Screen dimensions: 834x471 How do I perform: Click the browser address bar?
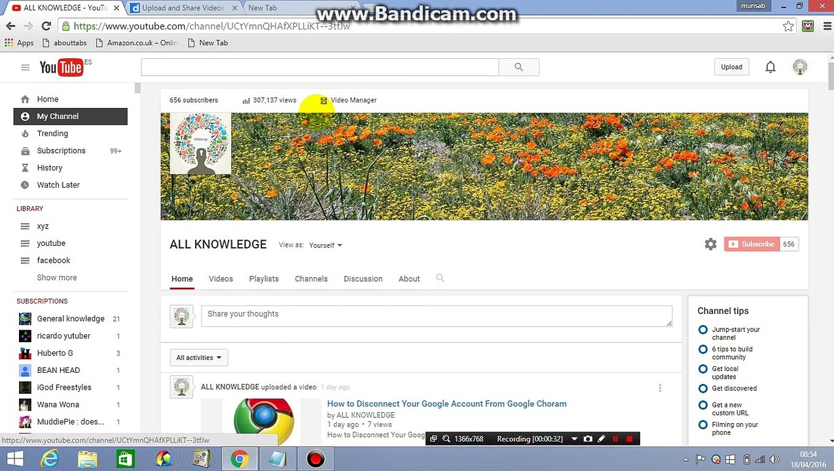click(x=419, y=26)
